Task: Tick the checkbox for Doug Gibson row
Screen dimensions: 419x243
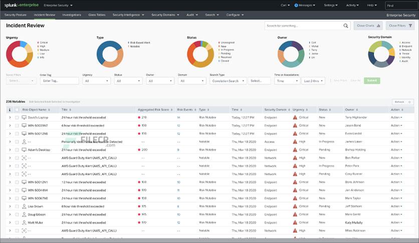Action: pos(17,214)
